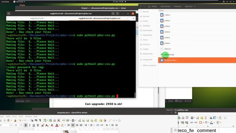
Task: Open the Font Color dropdown arrow in Writer
Action: pyautogui.click(x=59, y=125)
